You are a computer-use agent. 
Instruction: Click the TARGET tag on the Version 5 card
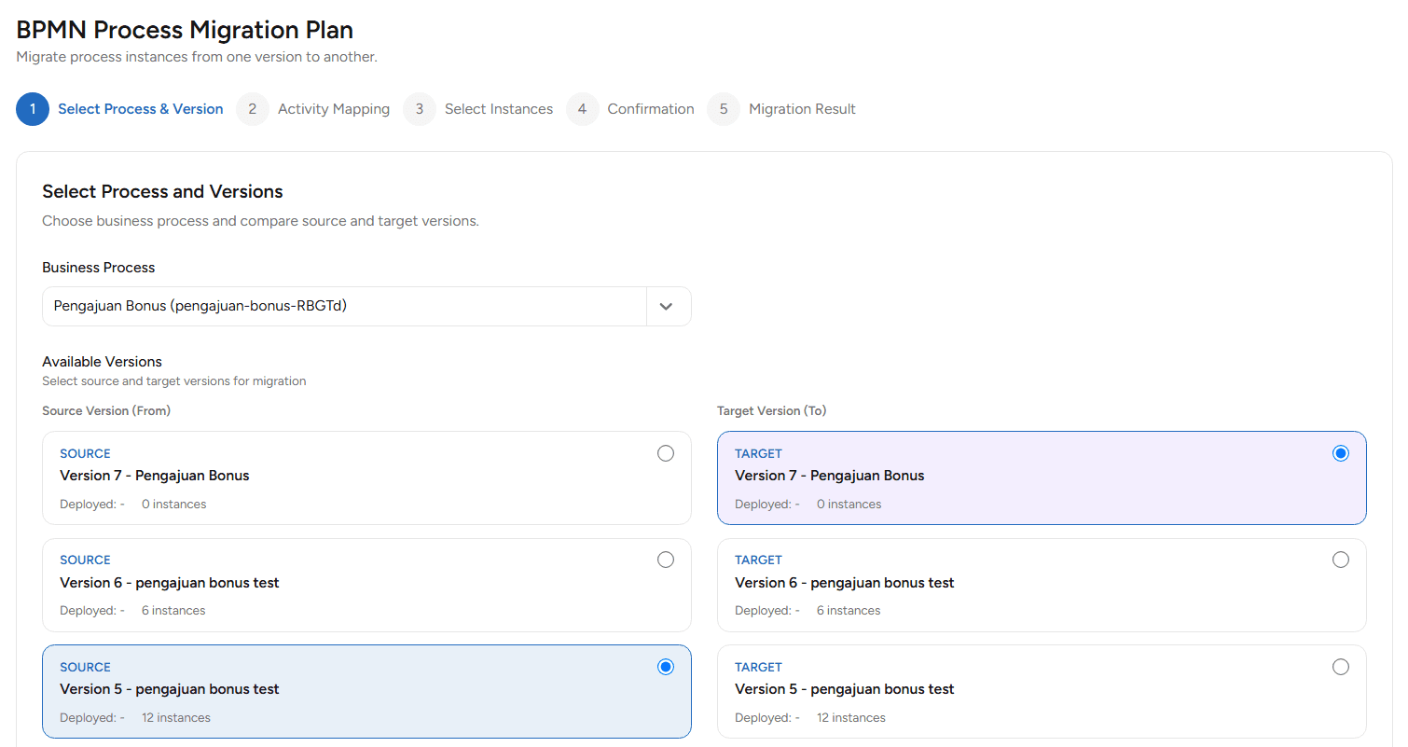[x=758, y=667]
